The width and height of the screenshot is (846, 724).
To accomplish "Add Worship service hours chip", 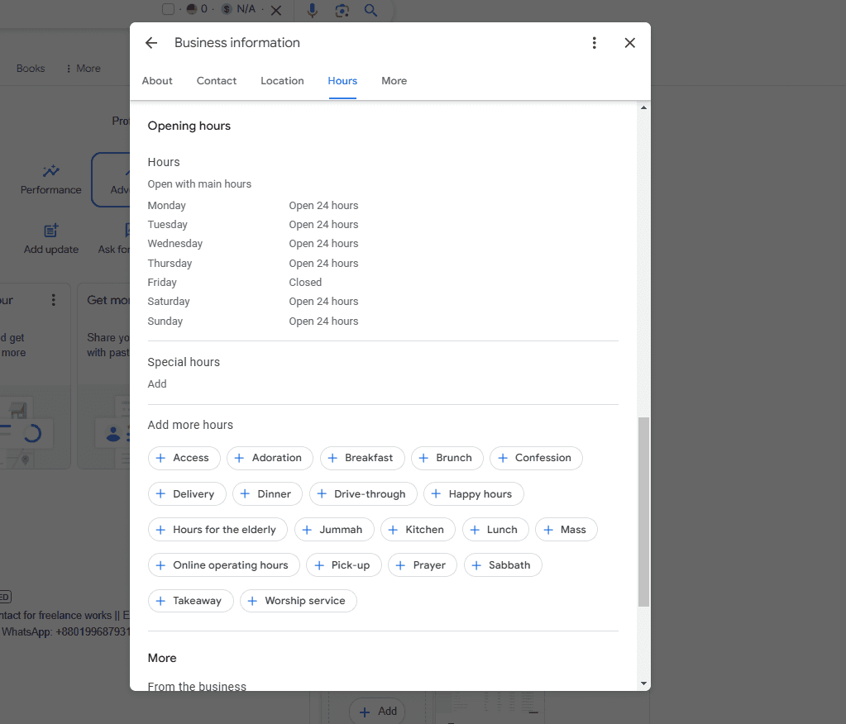I will point(298,601).
